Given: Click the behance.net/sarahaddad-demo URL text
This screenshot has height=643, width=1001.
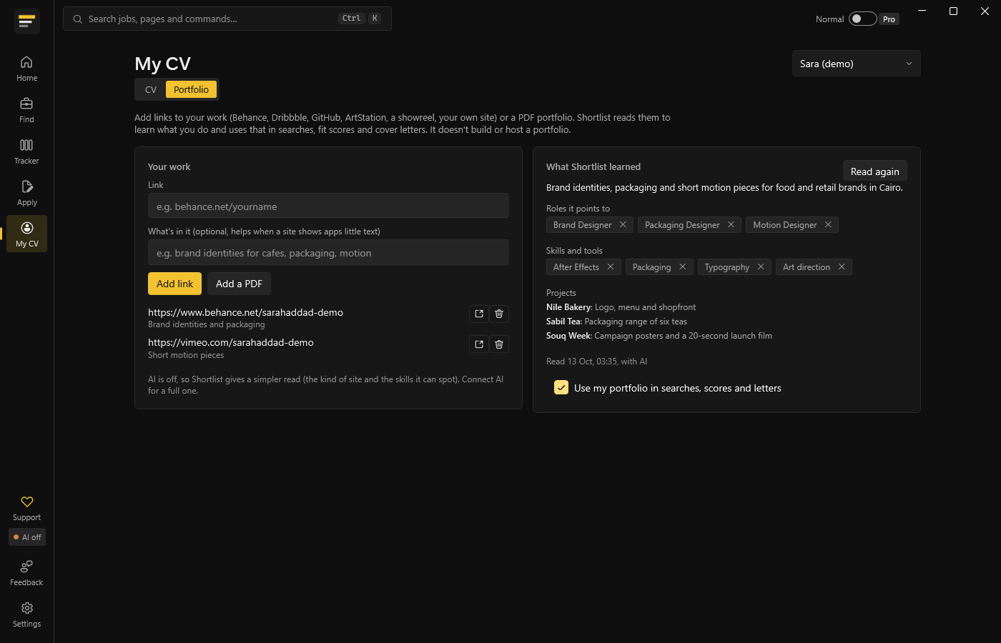Looking at the screenshot, I should 245,312.
